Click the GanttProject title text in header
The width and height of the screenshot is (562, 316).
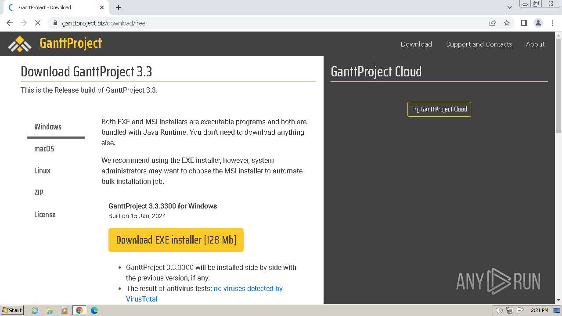click(71, 43)
